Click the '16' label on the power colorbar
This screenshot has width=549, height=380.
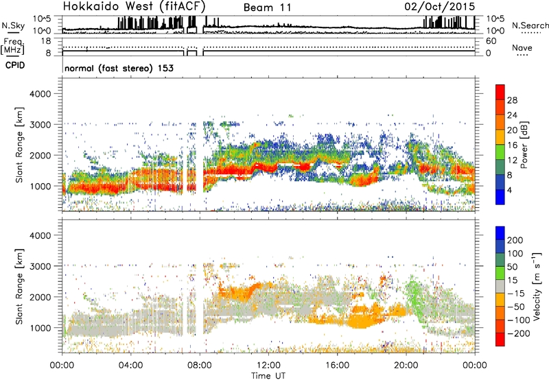pos(512,145)
